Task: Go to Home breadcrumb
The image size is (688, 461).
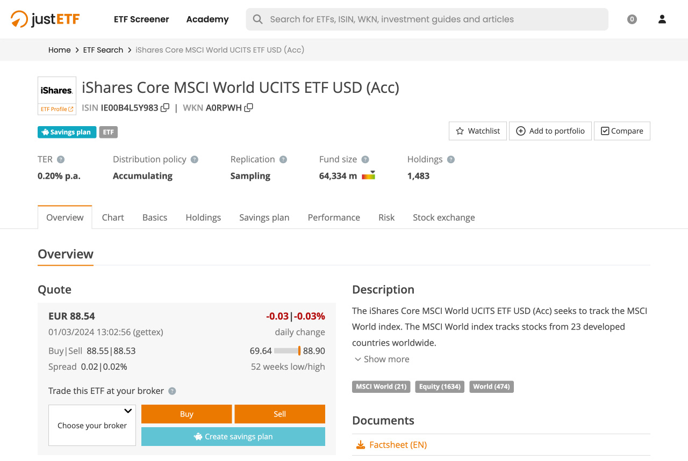Action: pyautogui.click(x=60, y=50)
